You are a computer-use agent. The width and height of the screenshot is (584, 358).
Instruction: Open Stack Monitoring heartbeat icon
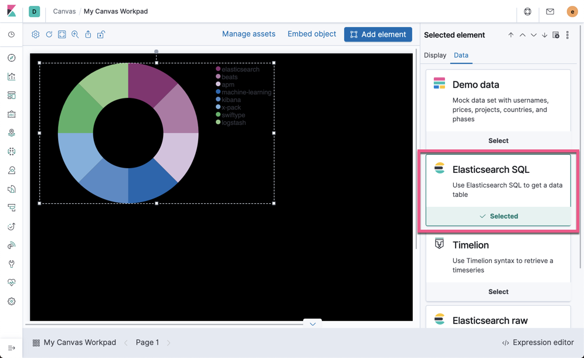point(12,282)
